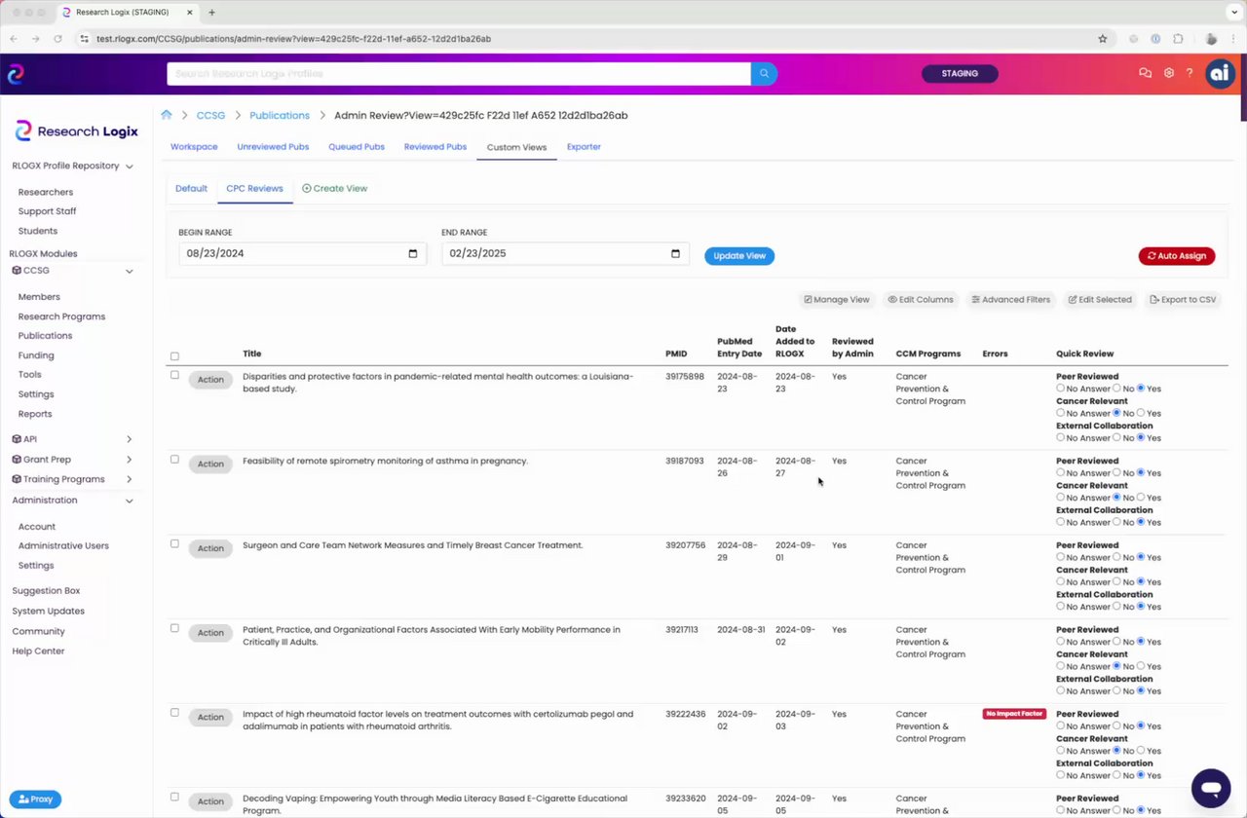
Task: Go back in browser history
Action: (x=15, y=39)
